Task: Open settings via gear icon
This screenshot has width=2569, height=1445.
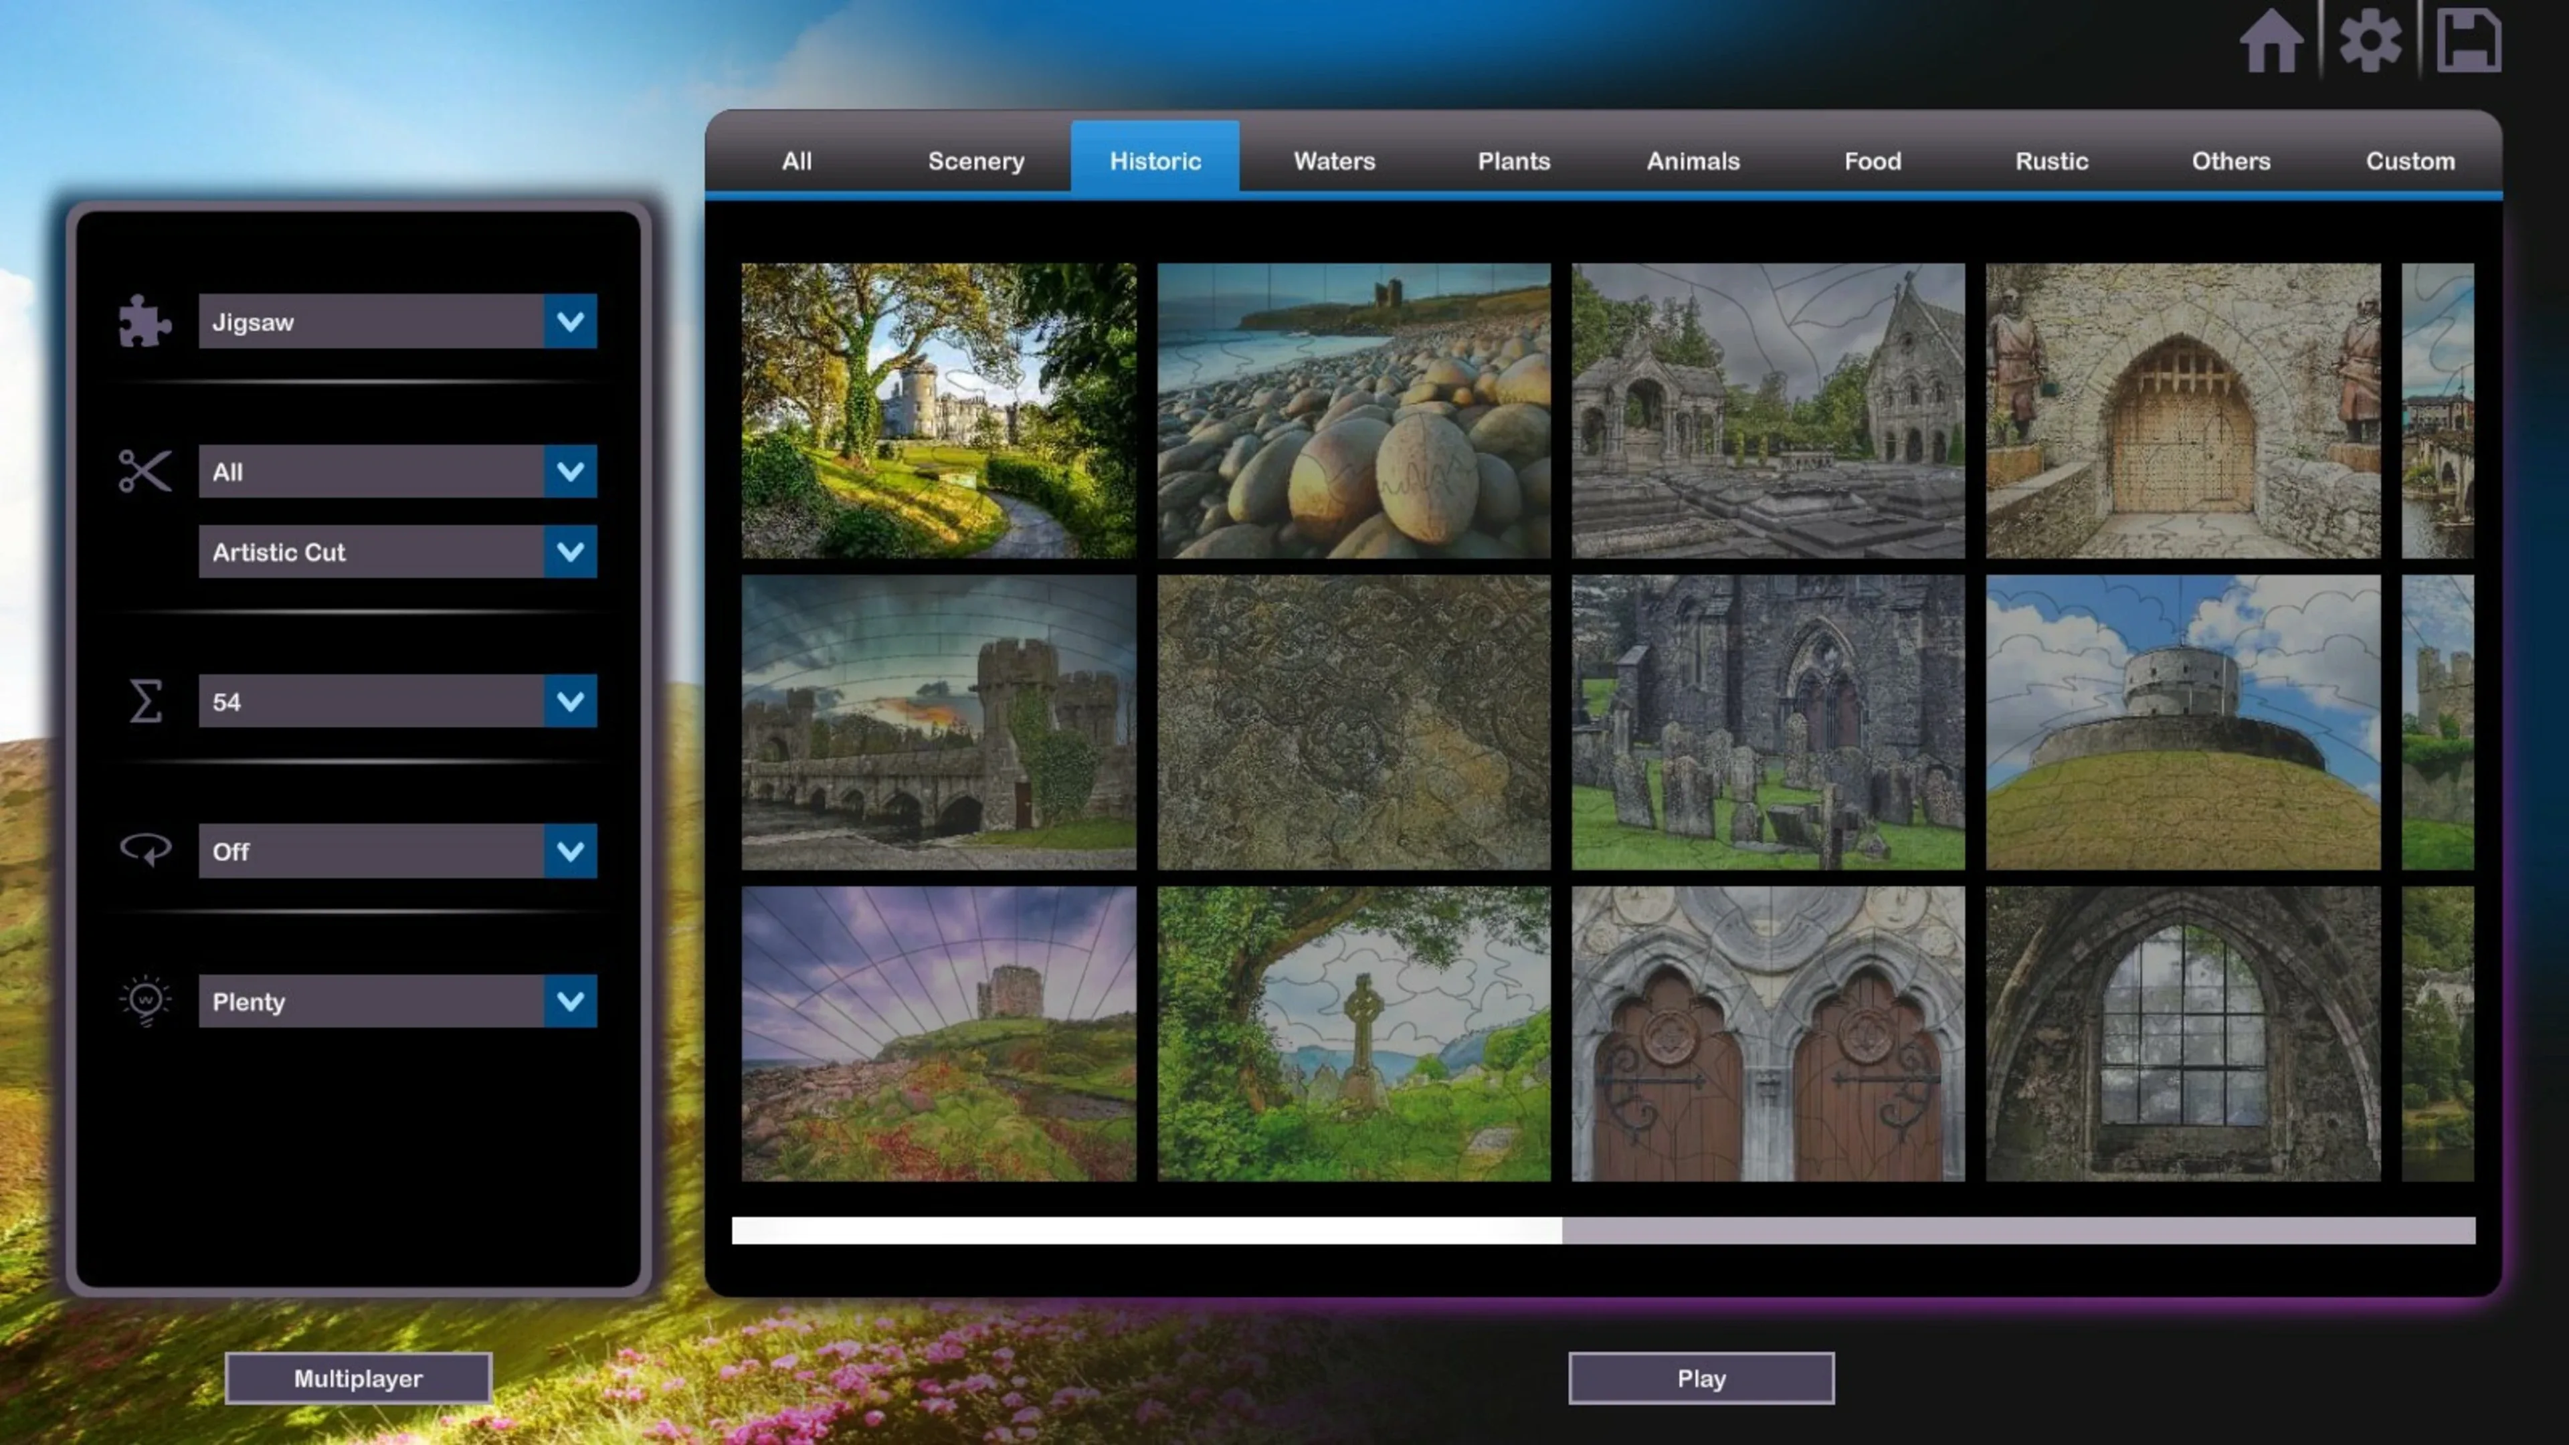Action: point(2370,41)
